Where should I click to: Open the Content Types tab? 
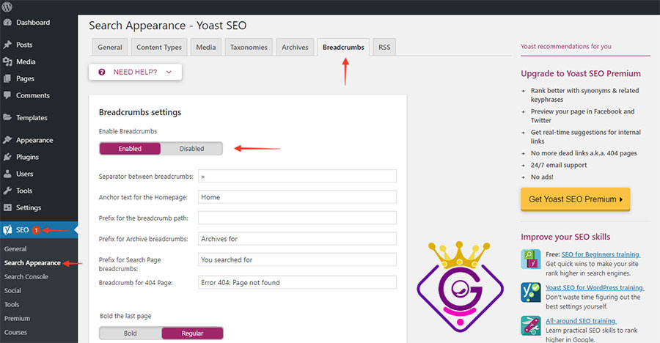(159, 47)
